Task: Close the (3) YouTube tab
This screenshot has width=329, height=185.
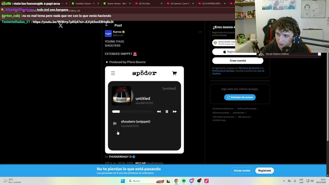Action: tap(161, 4)
